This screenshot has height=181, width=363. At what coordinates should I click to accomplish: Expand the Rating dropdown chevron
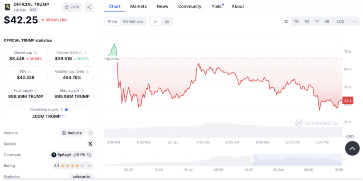pos(89,166)
